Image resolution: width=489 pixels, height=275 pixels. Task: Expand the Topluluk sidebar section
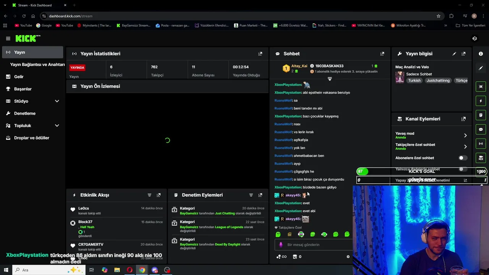pyautogui.click(x=57, y=126)
